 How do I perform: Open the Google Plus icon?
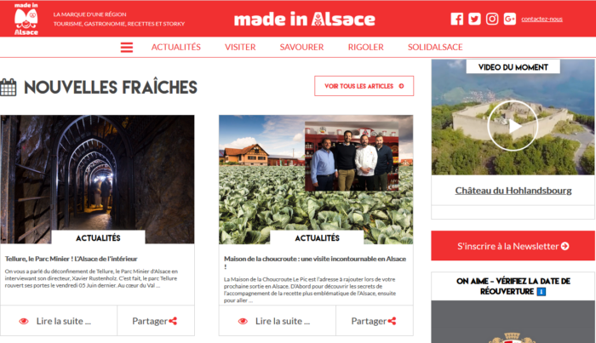(x=510, y=19)
